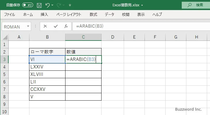Open the Redo history dropdown arrow
210x115 pixels.
point(64,5)
